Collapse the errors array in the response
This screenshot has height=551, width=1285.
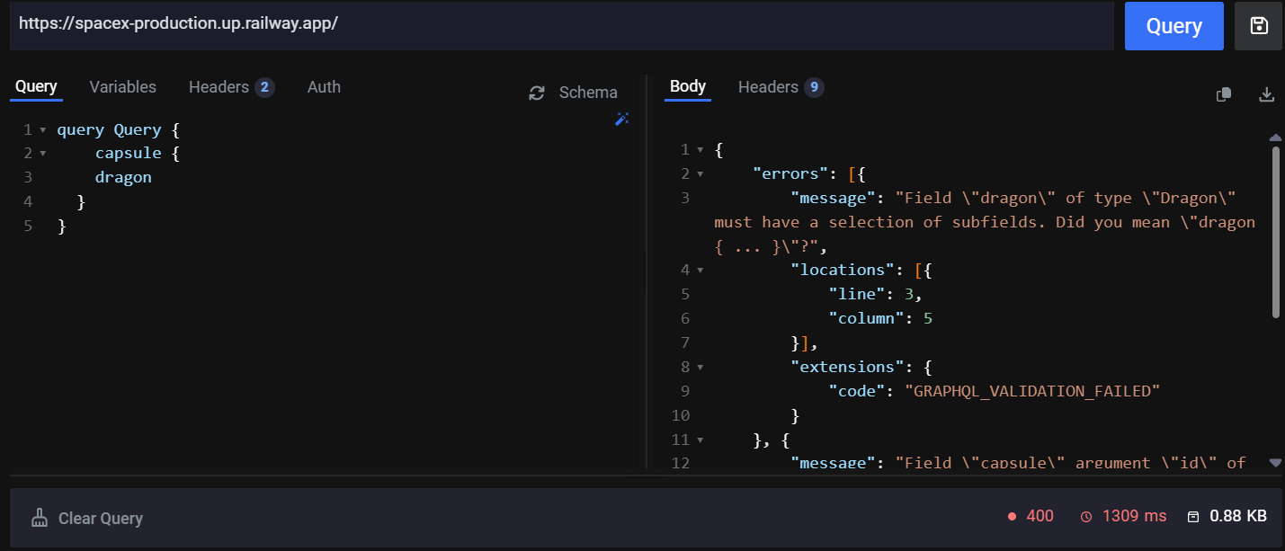(x=701, y=173)
